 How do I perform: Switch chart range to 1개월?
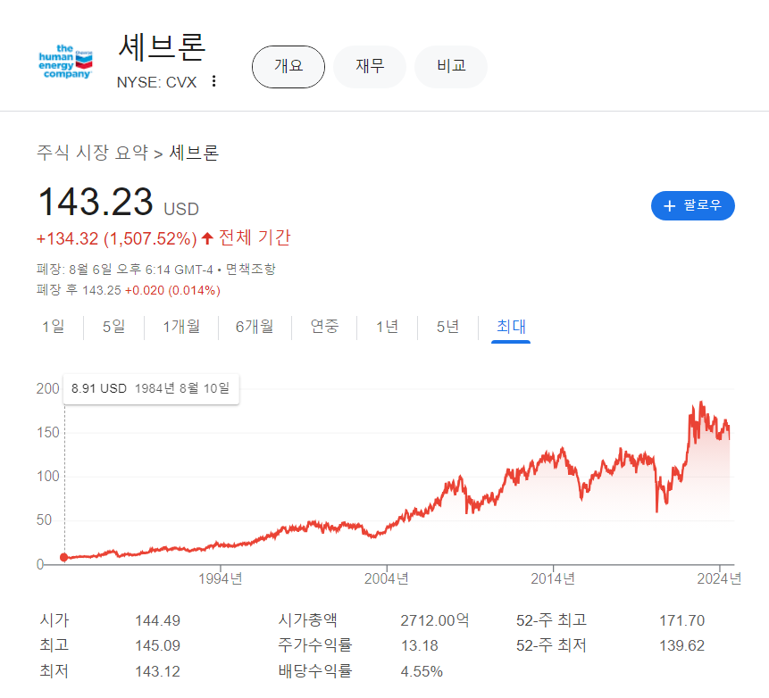coord(181,327)
